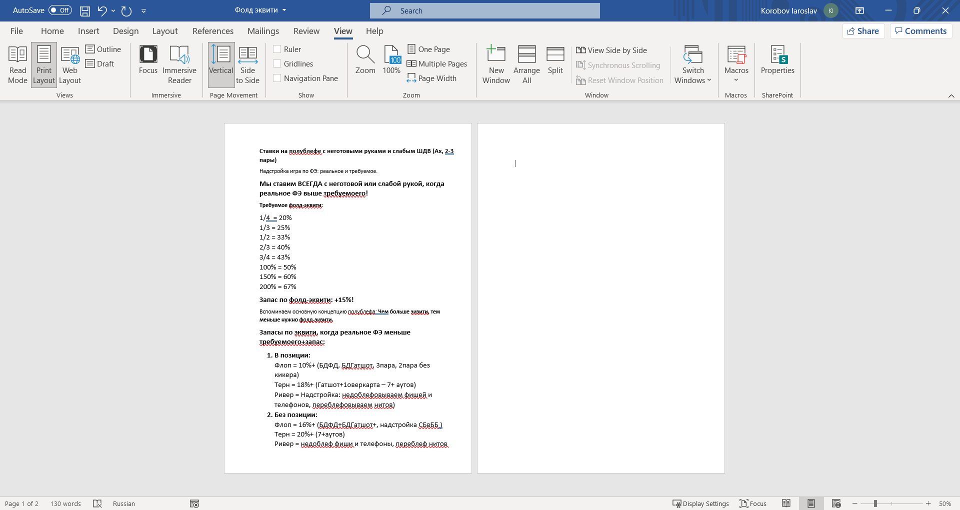This screenshot has height=510, width=960.
Task: Click the zoom slider handle
Action: (x=875, y=503)
